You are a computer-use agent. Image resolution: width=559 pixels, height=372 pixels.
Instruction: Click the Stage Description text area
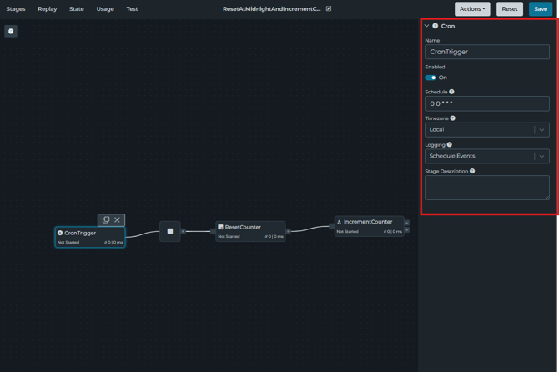(x=487, y=188)
